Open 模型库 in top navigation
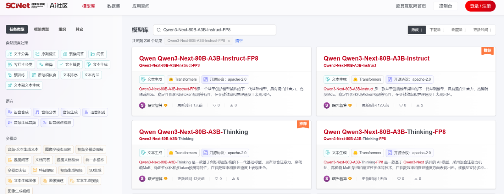Image resolution: width=504 pixels, height=194 pixels. click(x=89, y=6)
